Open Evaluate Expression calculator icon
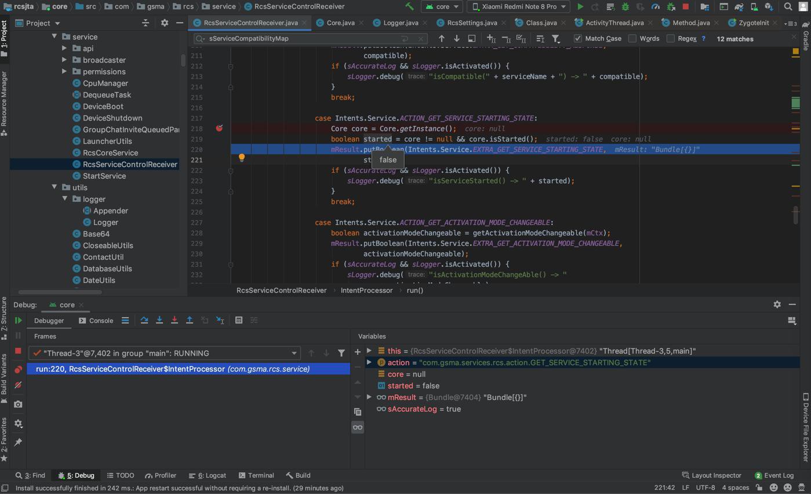 tap(238, 320)
